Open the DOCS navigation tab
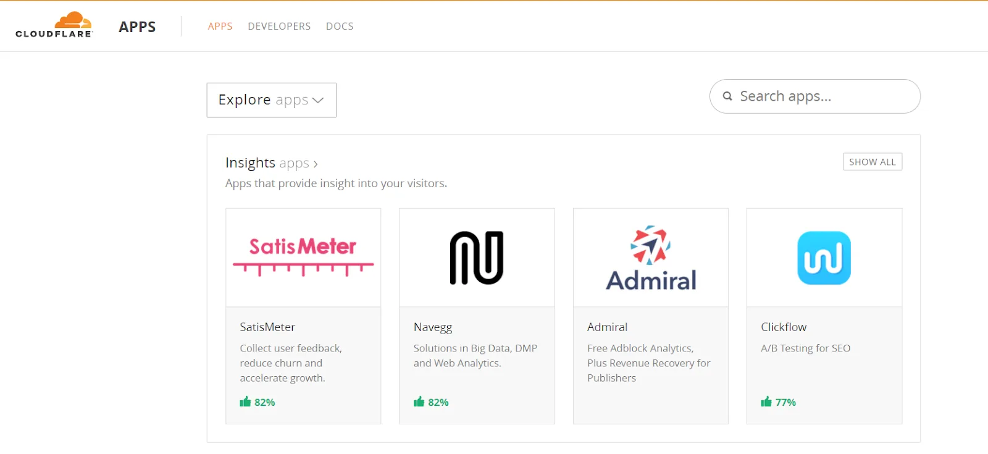Image resolution: width=988 pixels, height=454 pixels. 340,26
